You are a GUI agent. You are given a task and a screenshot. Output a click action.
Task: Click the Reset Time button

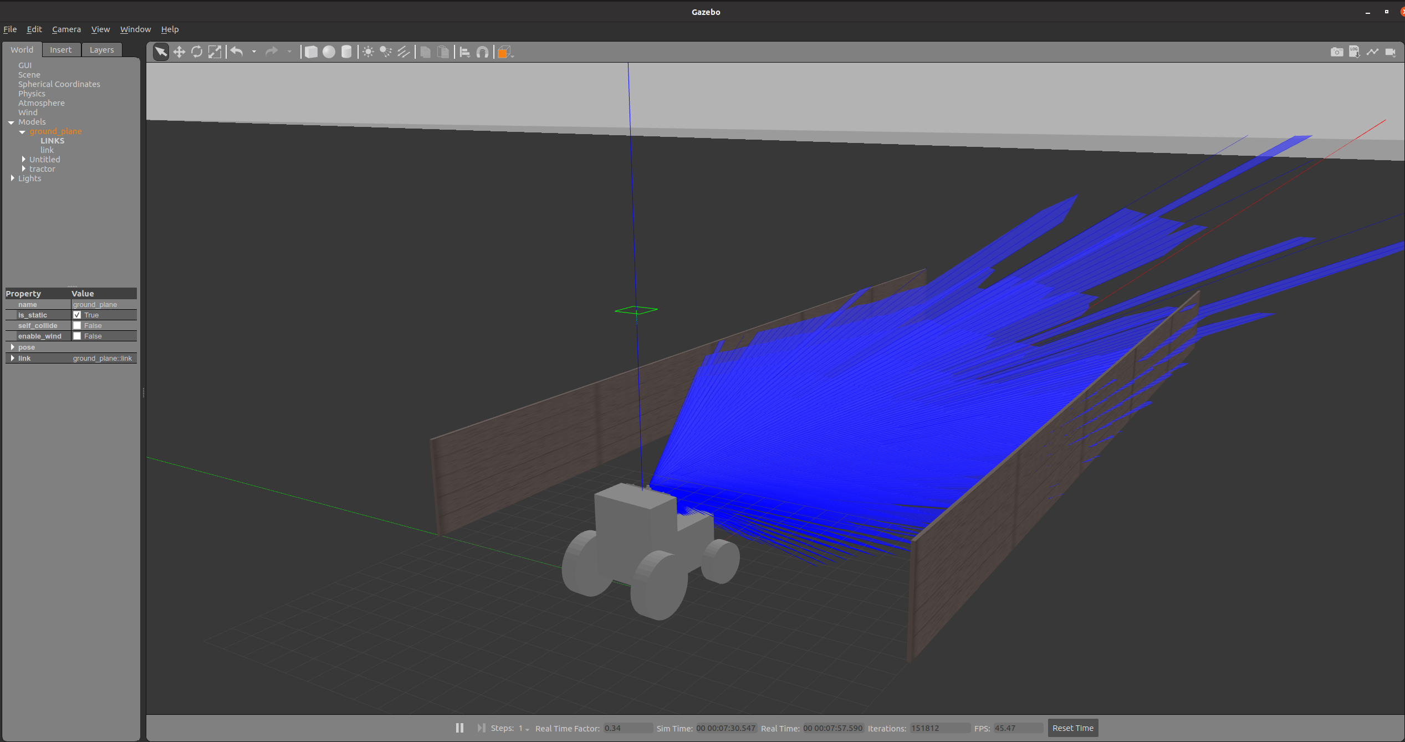(x=1072, y=728)
